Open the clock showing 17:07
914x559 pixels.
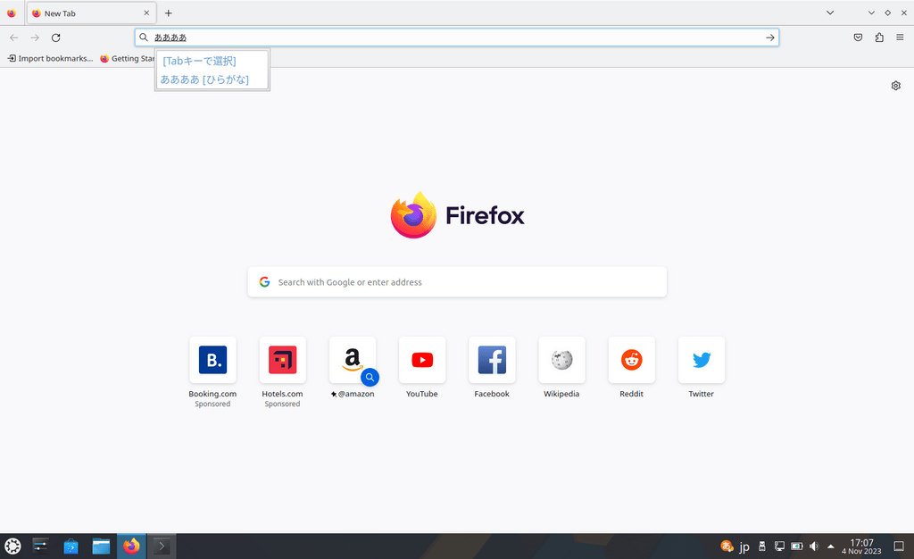tap(861, 546)
